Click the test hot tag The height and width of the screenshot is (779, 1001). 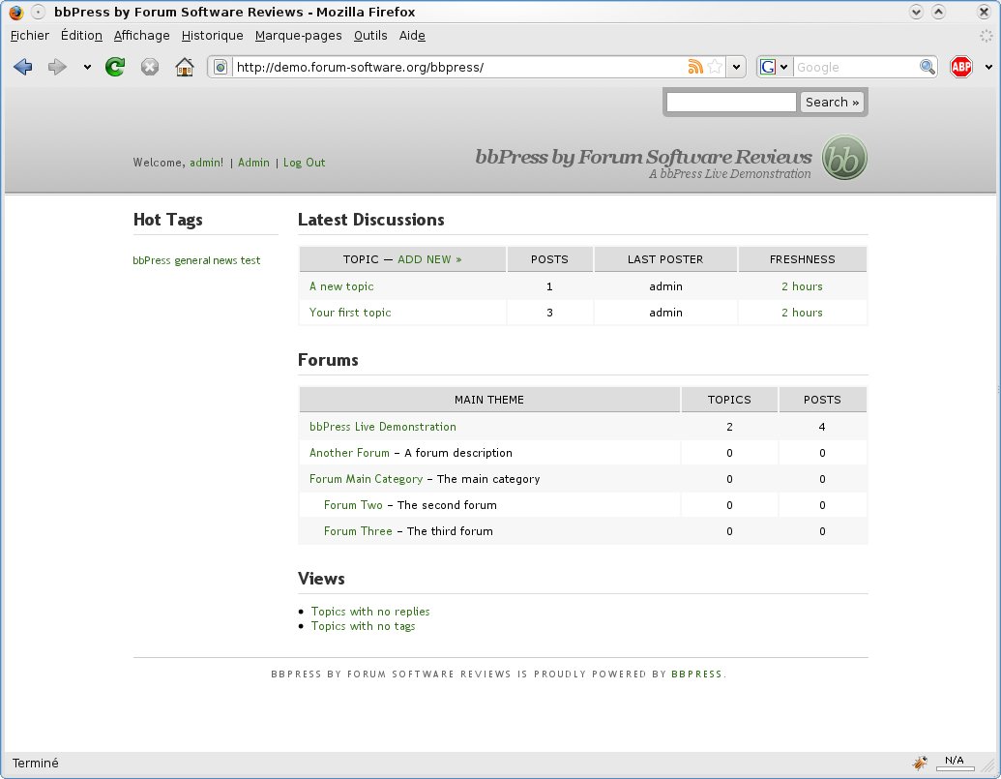(250, 260)
